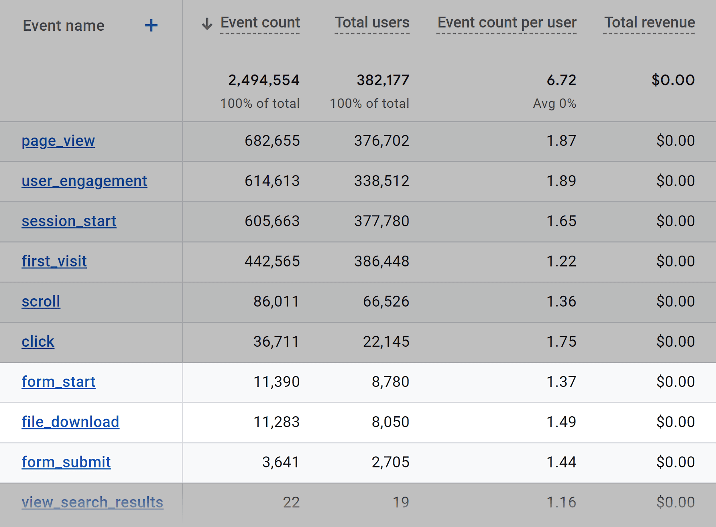The image size is (716, 527).
Task: Sort by Event count column header
Action: click(x=260, y=22)
